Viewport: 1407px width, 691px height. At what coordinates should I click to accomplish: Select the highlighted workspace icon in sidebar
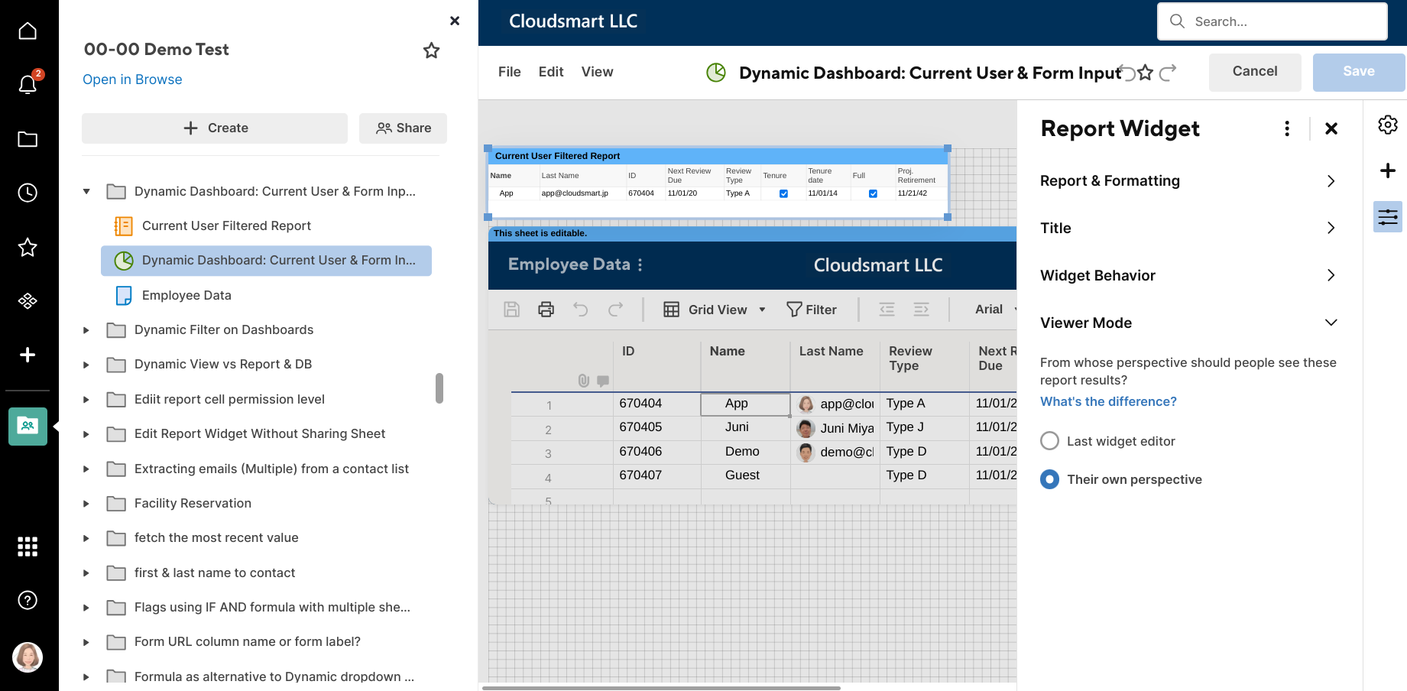[x=28, y=426]
